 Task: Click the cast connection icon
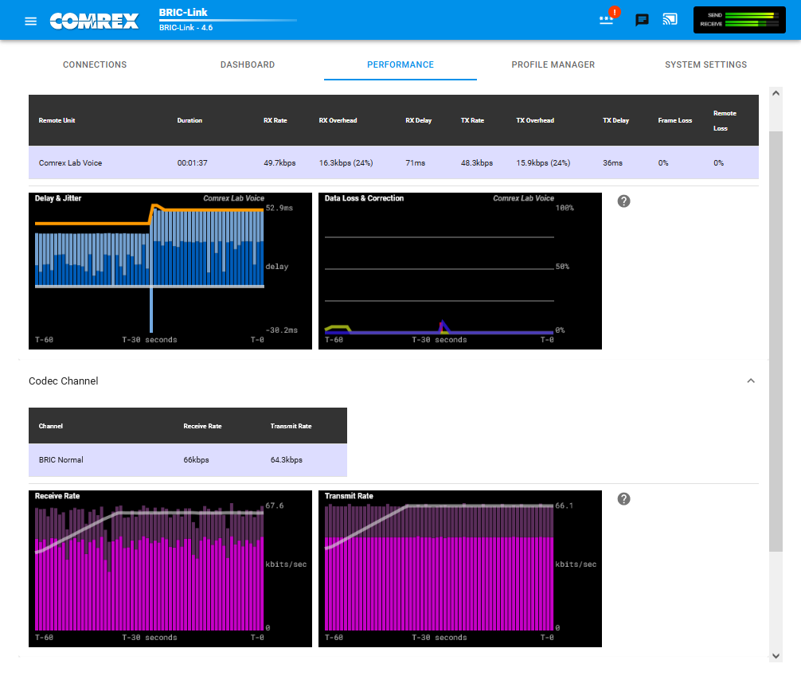pos(670,19)
